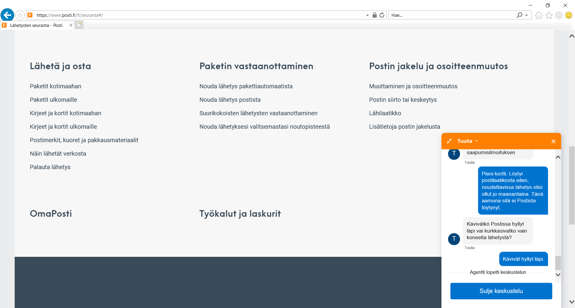Open the Näin lähetät verkosta link
575x308 pixels.
tap(58, 154)
